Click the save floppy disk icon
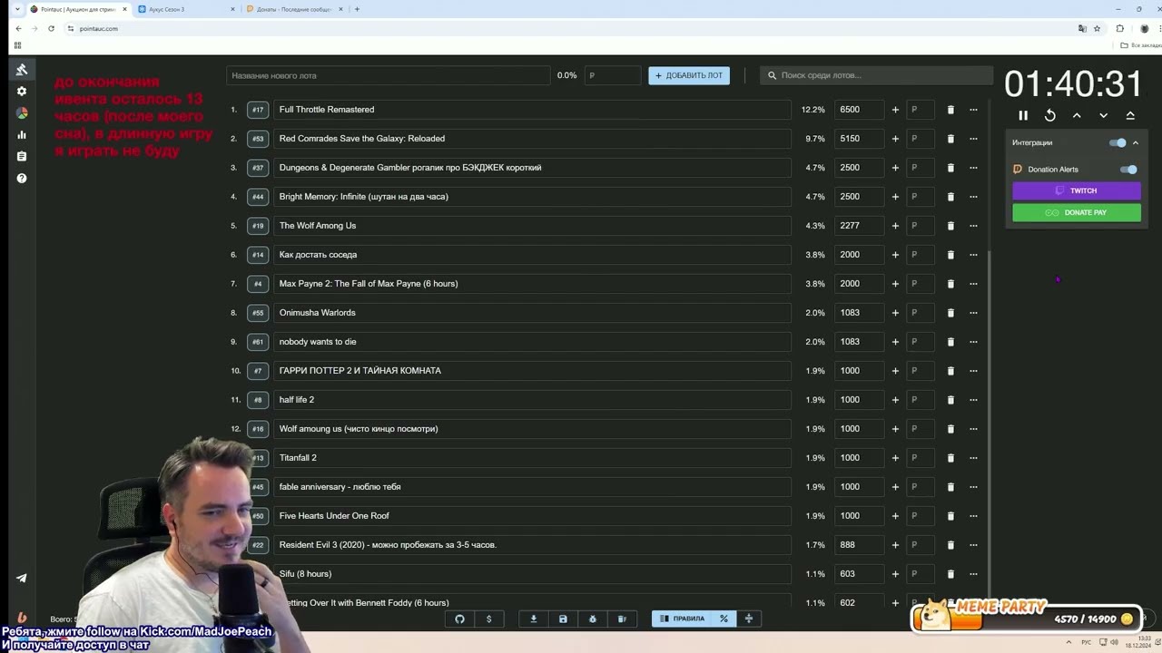This screenshot has height=653, width=1162. (563, 619)
